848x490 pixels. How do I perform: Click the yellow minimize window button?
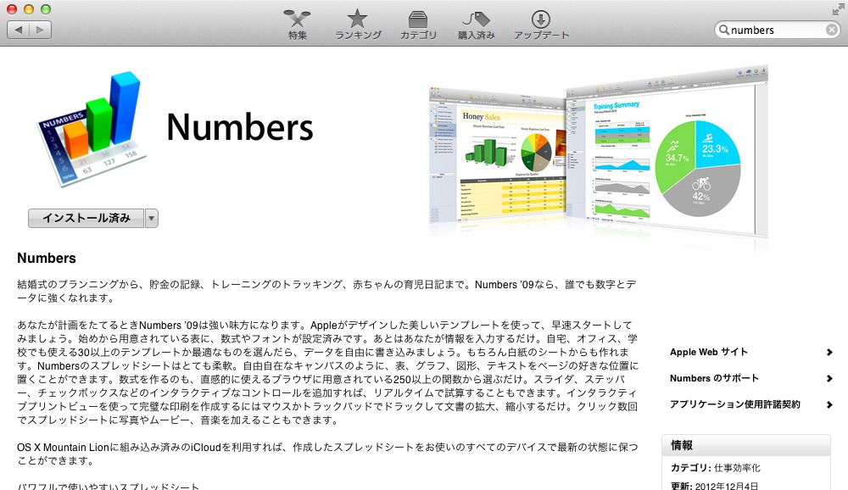(29, 9)
